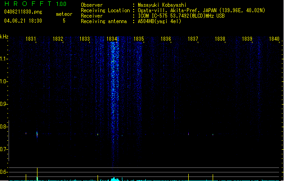The width and height of the screenshot is (284, 181).
Task: Click the cyan signal level bump below 1834
Action: click(115, 179)
